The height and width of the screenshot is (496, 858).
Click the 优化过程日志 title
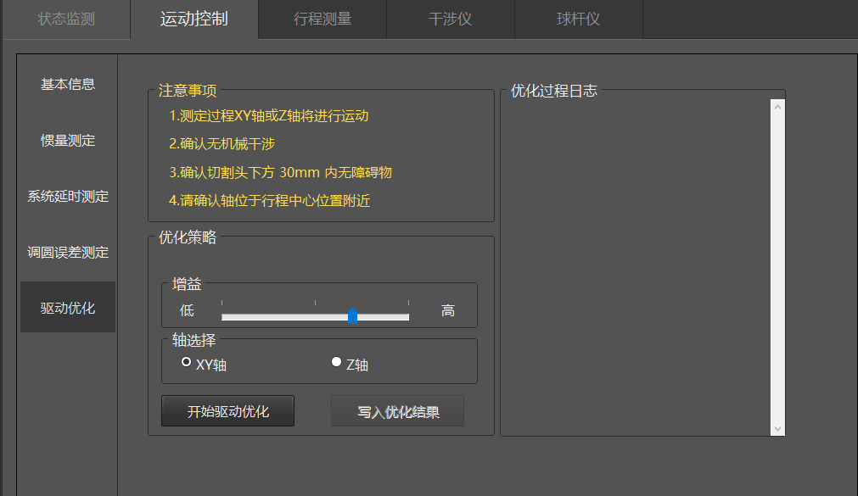554,91
